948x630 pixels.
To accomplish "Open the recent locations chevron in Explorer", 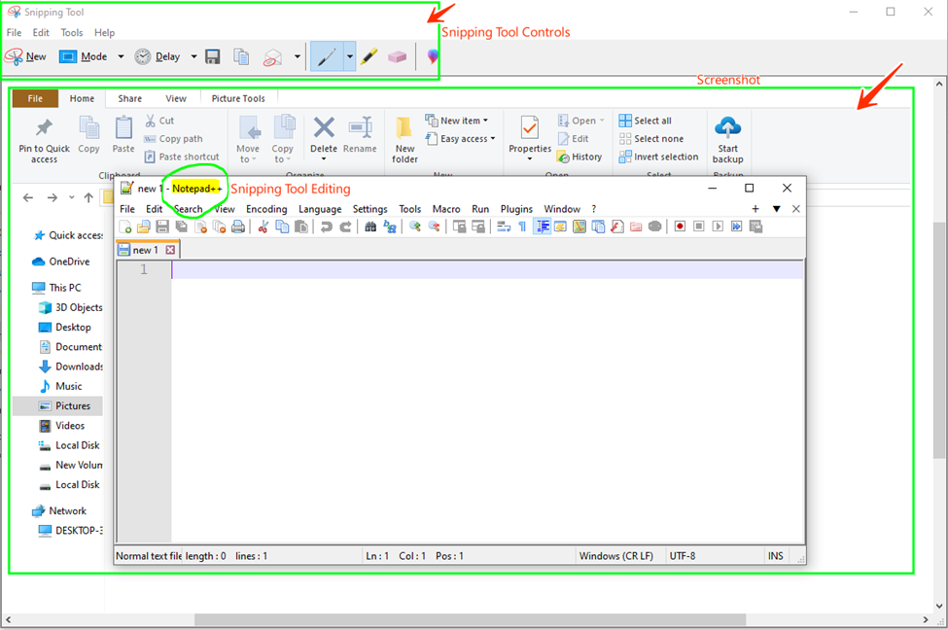I will tap(71, 197).
